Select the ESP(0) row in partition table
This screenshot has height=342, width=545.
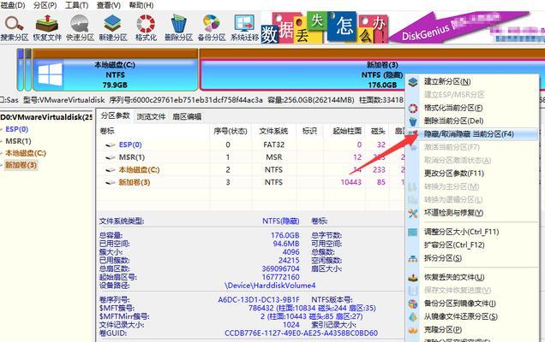click(252, 144)
